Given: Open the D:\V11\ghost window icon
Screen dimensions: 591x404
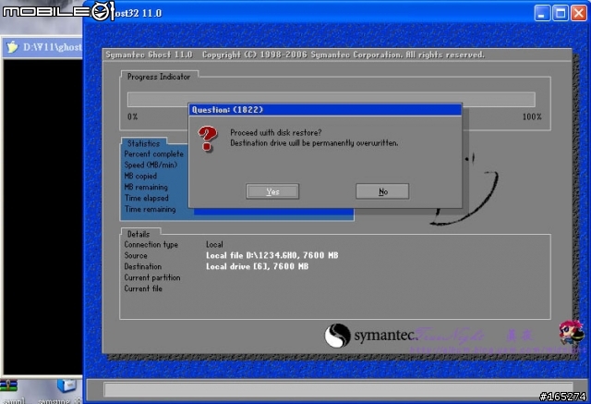Looking at the screenshot, I should (12, 47).
